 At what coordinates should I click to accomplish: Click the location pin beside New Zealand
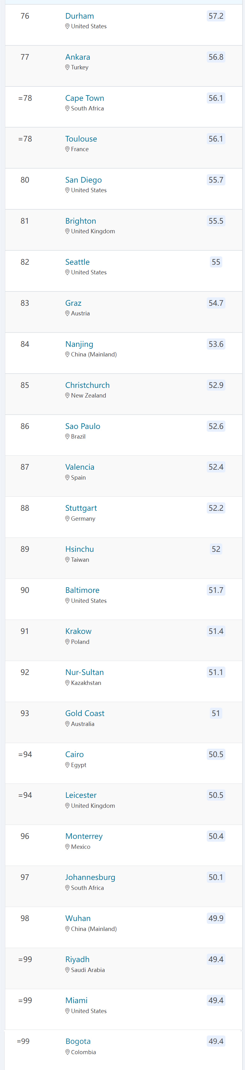(x=67, y=395)
